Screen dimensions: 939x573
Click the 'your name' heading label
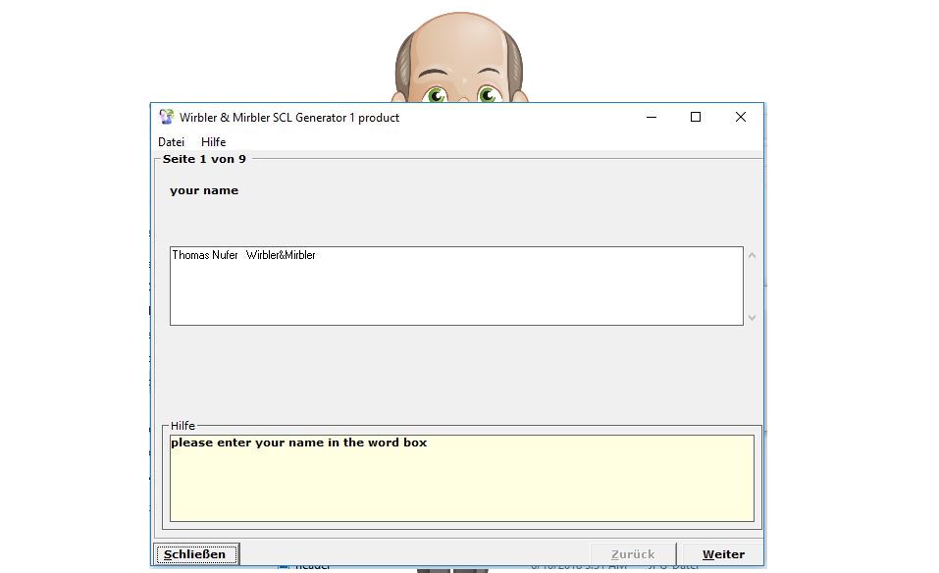click(x=204, y=190)
